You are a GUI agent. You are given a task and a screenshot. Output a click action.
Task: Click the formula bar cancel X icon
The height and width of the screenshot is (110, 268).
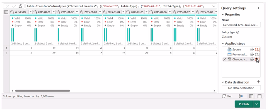coord(8,6)
